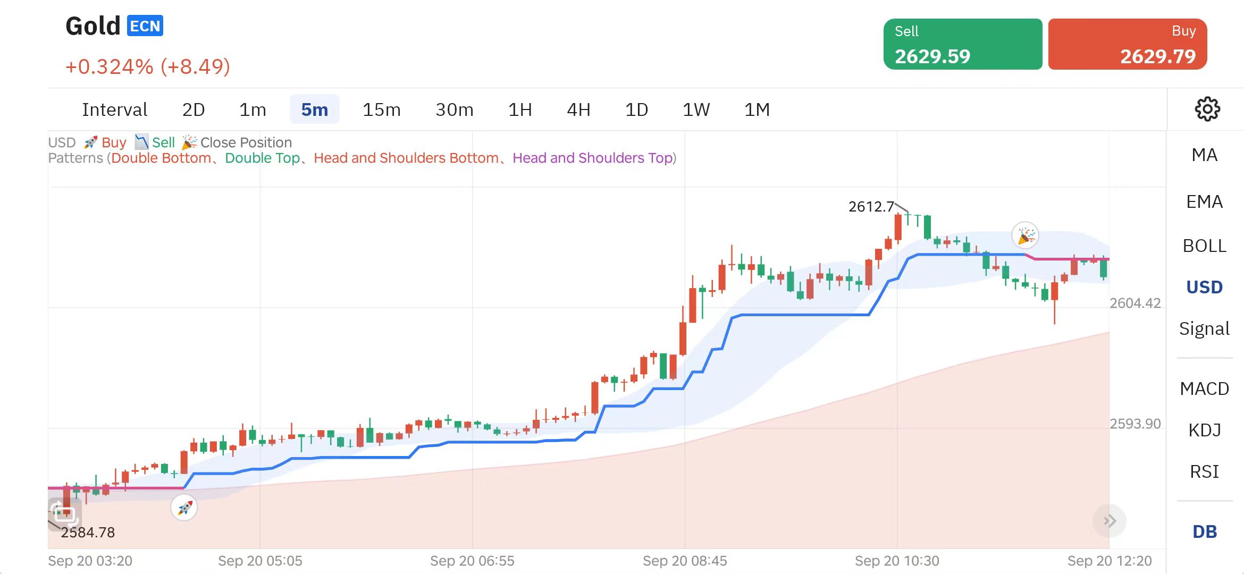Toggle the BOLL indicator

coord(1204,246)
